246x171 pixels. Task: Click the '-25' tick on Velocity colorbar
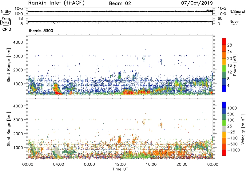coord(231,132)
